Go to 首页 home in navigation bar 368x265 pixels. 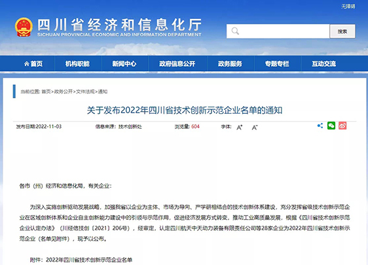pos(33,63)
